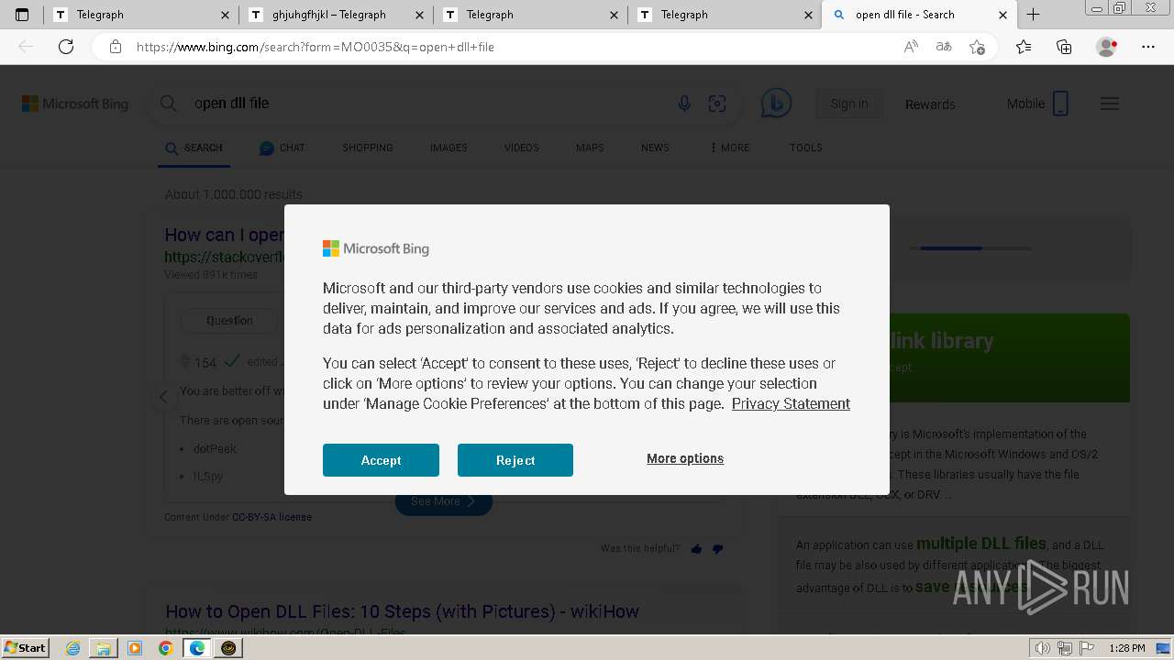Open File Explorer from the taskbar
1174x660 pixels.
(x=104, y=648)
